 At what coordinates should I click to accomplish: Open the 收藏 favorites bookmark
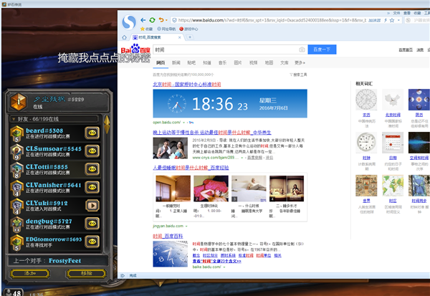tap(146, 29)
